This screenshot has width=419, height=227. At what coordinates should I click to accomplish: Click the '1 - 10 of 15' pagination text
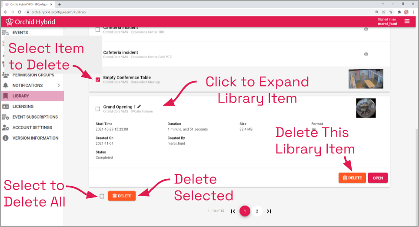pyautogui.click(x=216, y=211)
